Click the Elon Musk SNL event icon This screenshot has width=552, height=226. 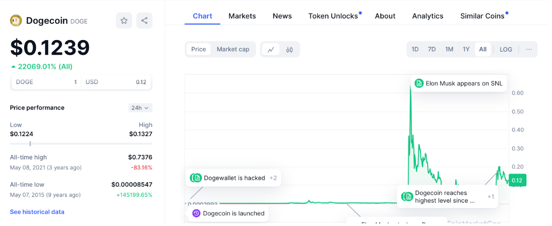click(419, 83)
